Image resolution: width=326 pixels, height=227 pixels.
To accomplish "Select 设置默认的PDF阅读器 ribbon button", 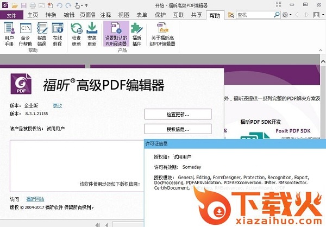I will (116, 34).
